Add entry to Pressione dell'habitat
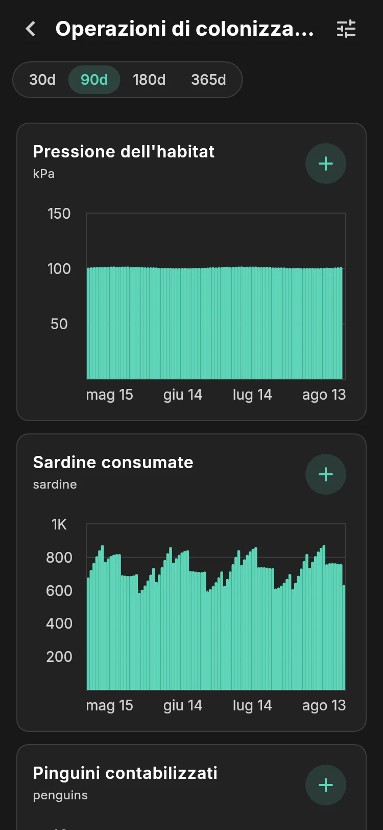The image size is (383, 830). coord(326,164)
